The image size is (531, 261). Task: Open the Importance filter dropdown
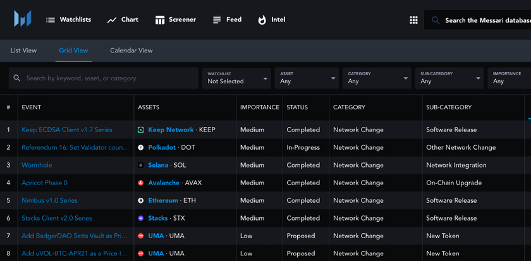point(510,78)
